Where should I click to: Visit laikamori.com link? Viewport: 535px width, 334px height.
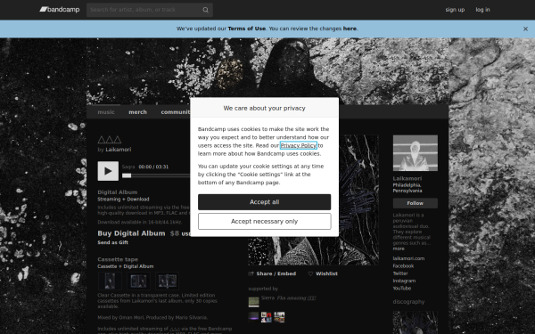point(408,258)
